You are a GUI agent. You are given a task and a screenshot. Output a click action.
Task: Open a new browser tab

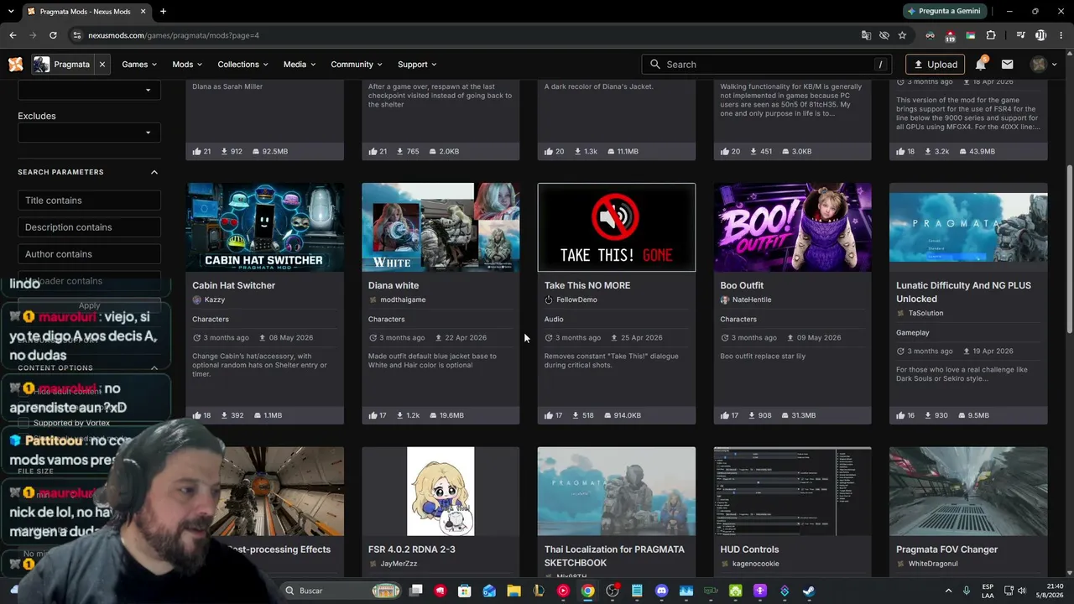tap(163, 11)
